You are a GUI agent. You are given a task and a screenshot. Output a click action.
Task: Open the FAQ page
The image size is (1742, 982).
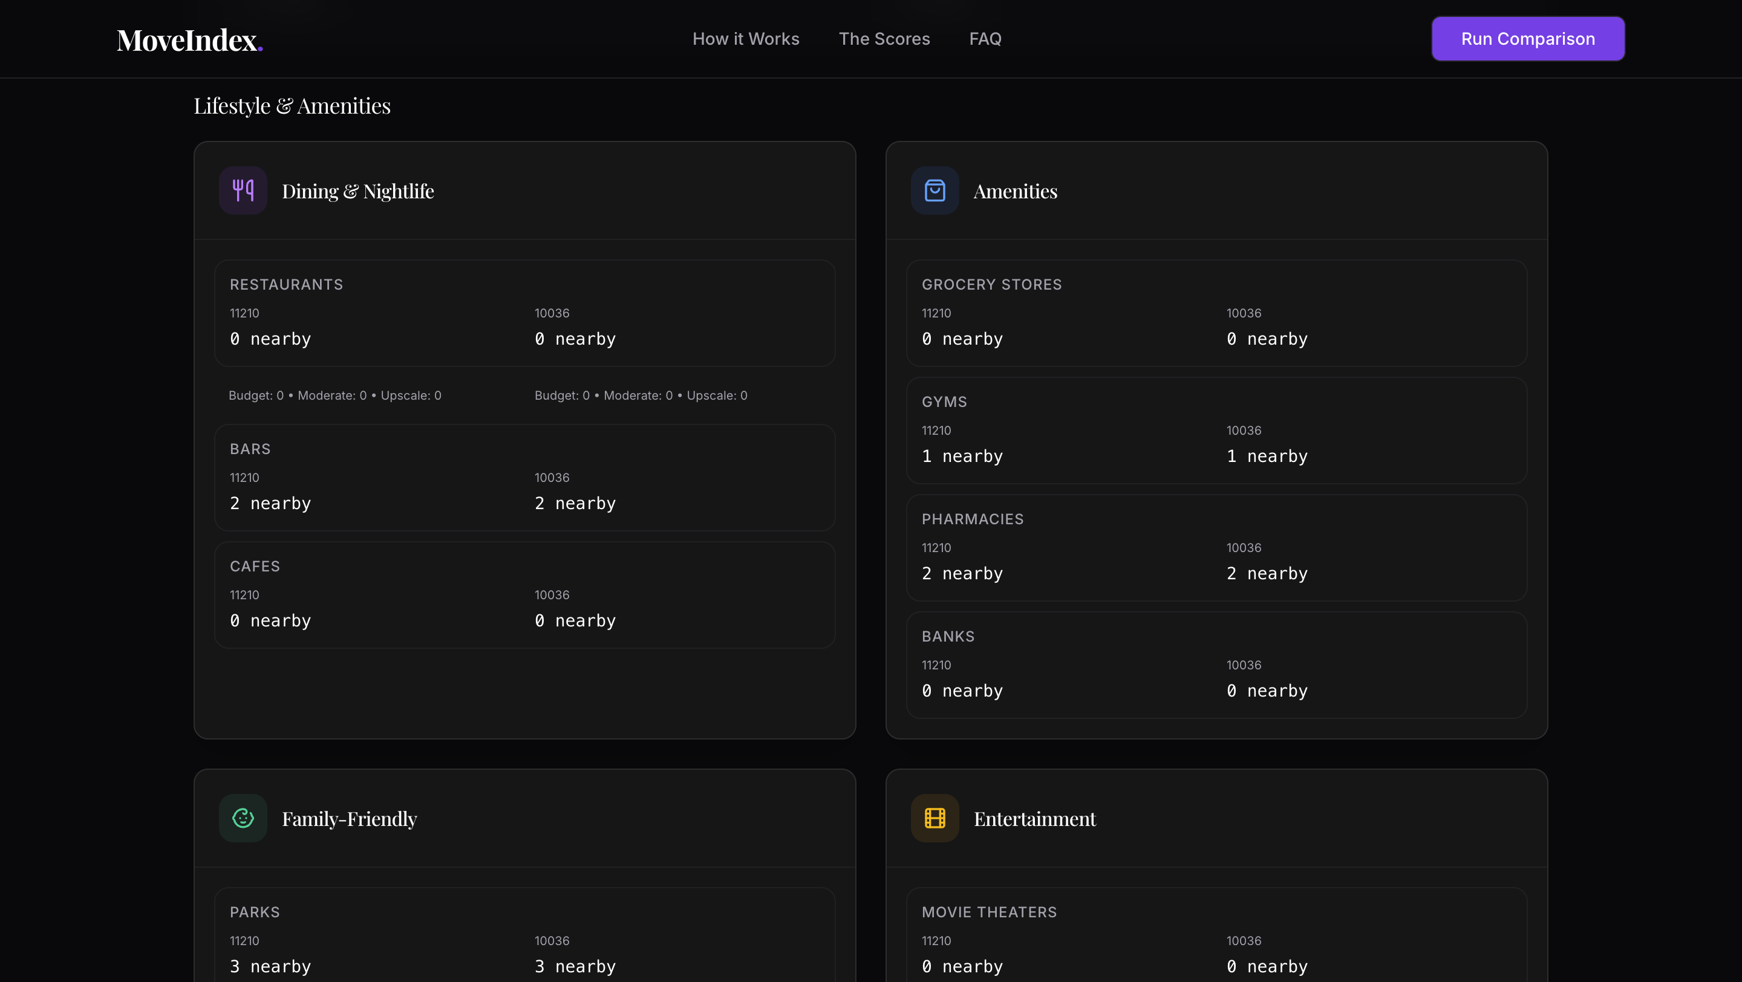(985, 39)
